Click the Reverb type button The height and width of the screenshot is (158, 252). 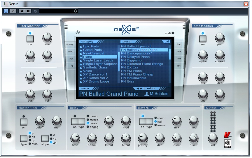tap(149, 121)
